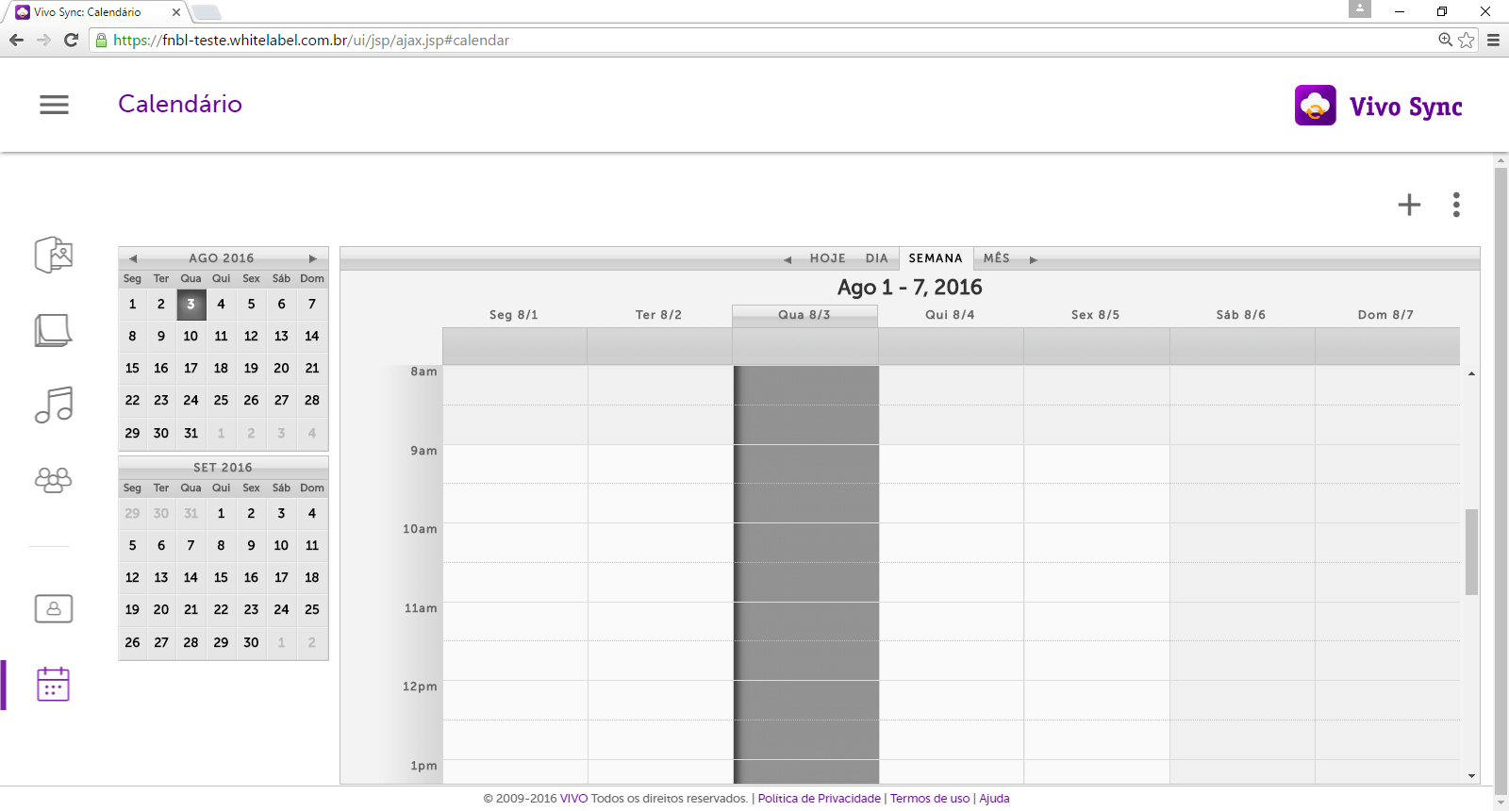This screenshot has height=811, width=1509.
Task: Add a new event with plus icon
Action: (x=1409, y=205)
